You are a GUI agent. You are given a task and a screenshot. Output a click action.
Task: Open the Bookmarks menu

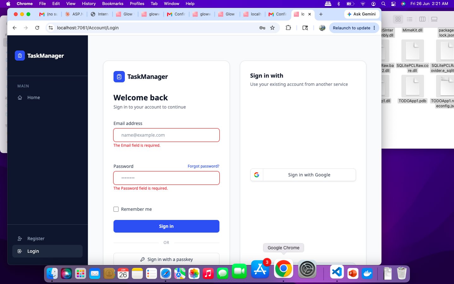(113, 4)
